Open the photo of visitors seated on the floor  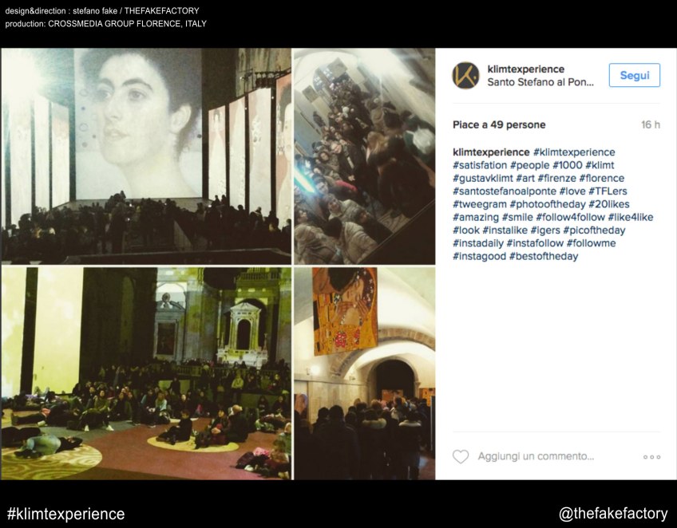click(x=146, y=373)
